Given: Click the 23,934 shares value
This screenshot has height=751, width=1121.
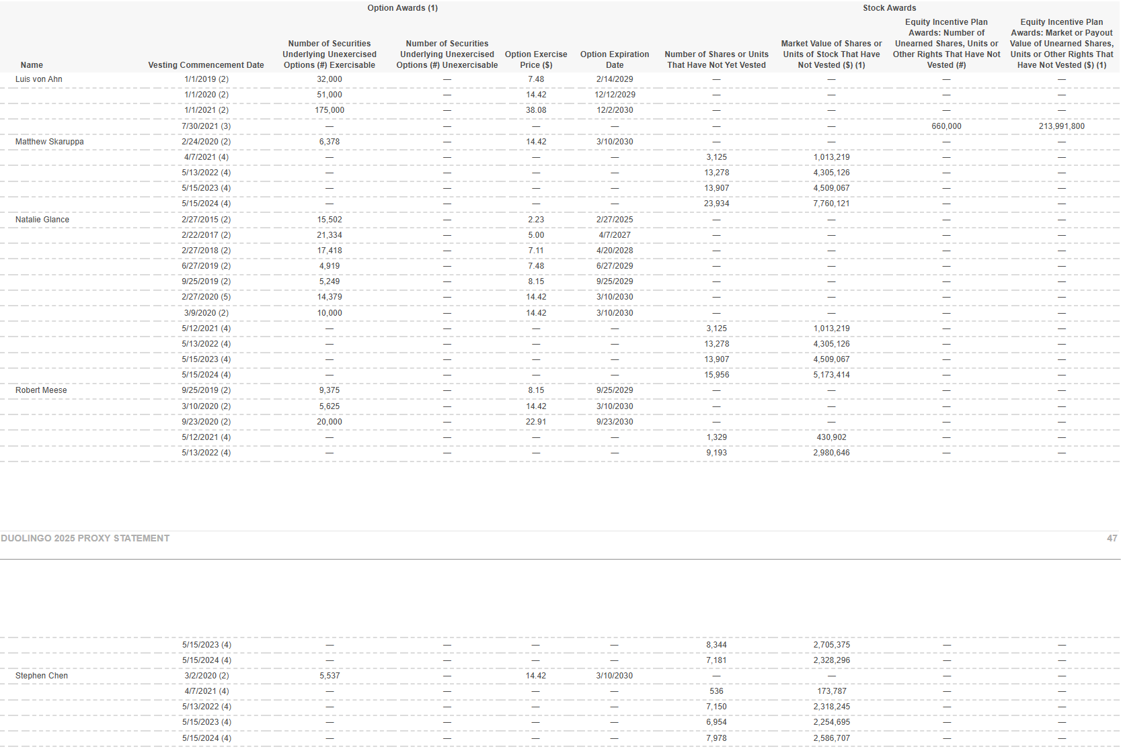Looking at the screenshot, I should coord(716,204).
